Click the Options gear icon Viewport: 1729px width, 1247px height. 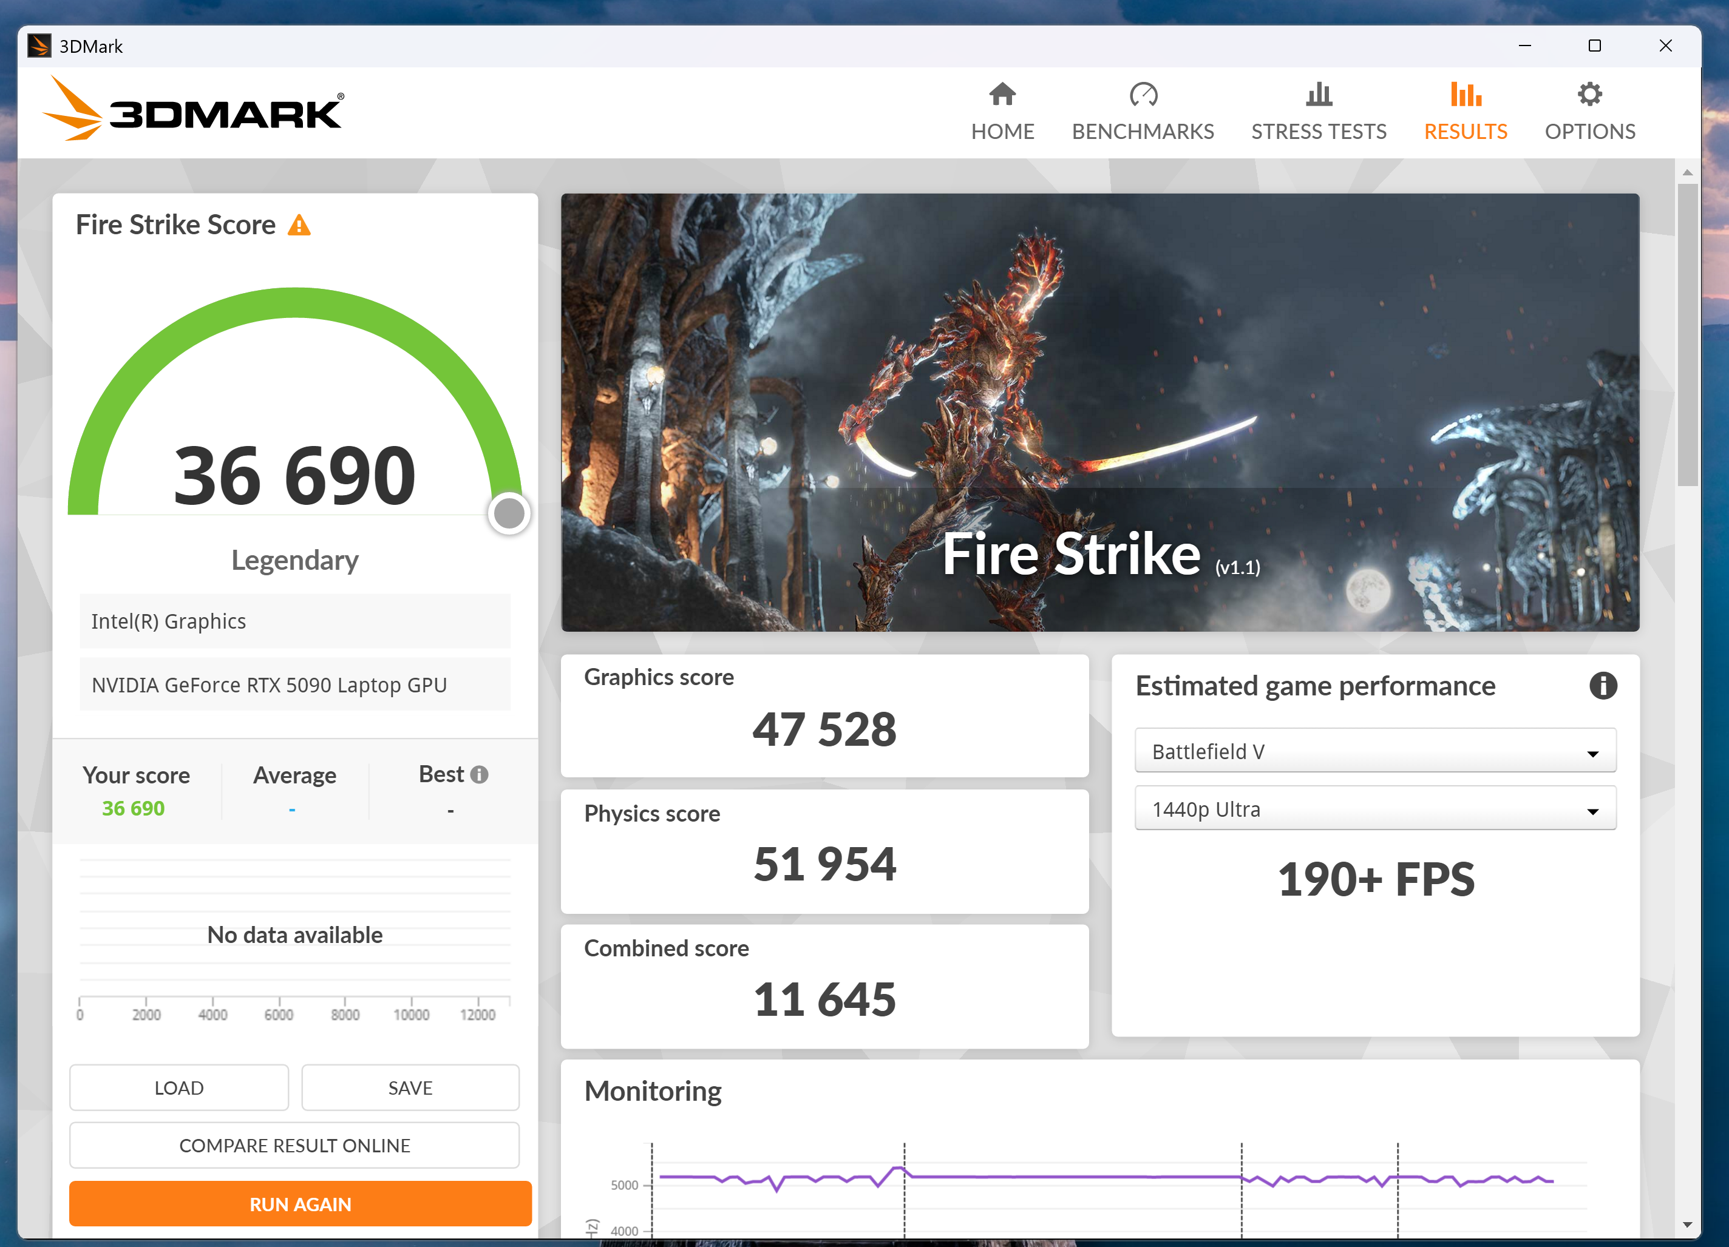tap(1589, 95)
